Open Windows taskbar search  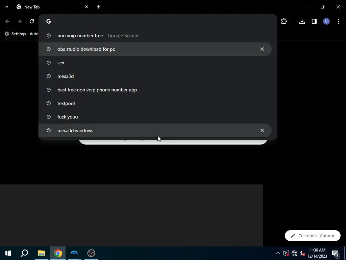pyautogui.click(x=24, y=253)
